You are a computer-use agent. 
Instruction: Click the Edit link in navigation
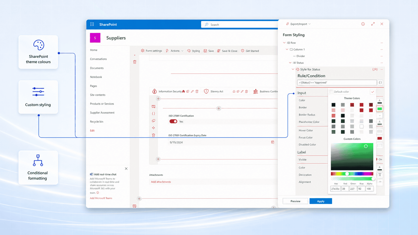coord(92,131)
